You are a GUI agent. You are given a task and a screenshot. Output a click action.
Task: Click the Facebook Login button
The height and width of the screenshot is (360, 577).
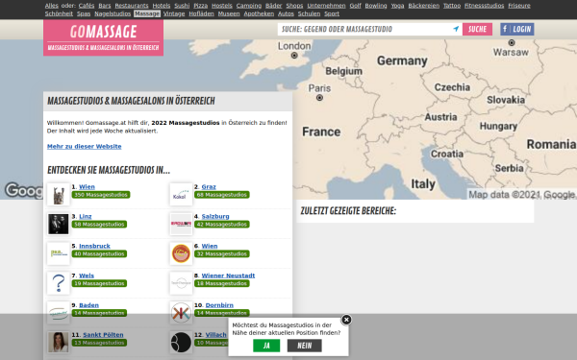point(517,29)
